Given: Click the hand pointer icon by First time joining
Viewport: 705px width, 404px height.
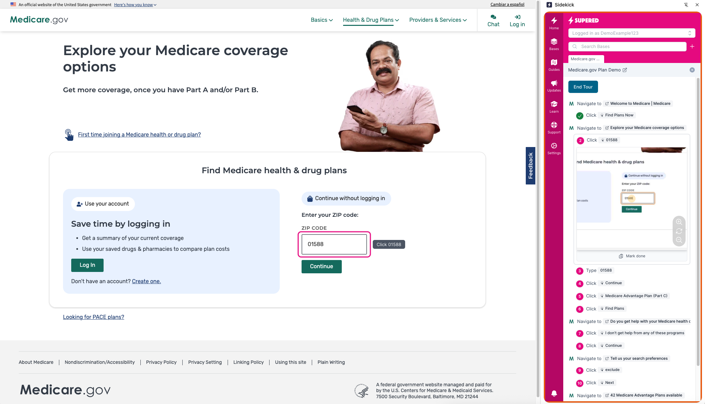Looking at the screenshot, I should (x=69, y=135).
